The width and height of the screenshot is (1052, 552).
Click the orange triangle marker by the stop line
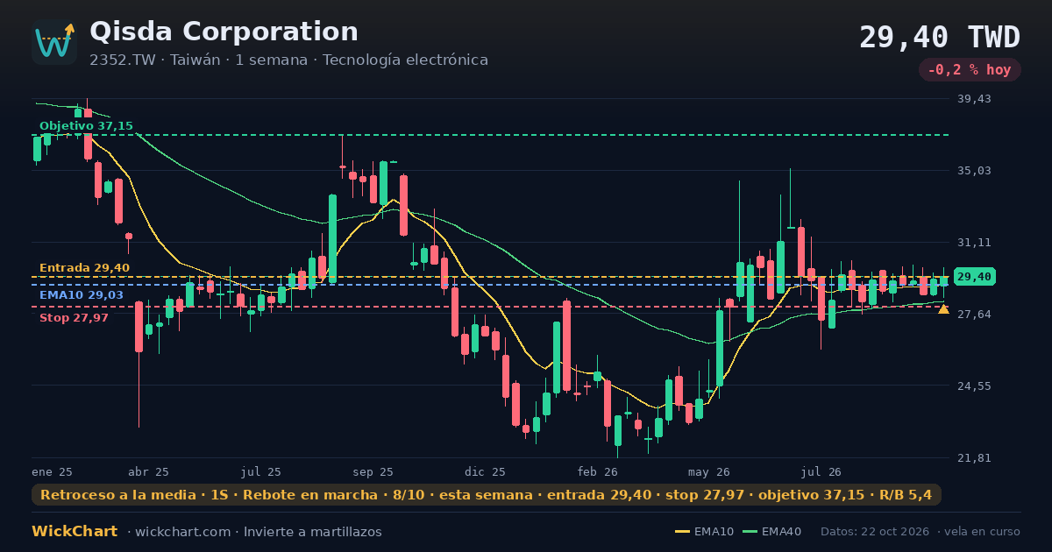943,308
